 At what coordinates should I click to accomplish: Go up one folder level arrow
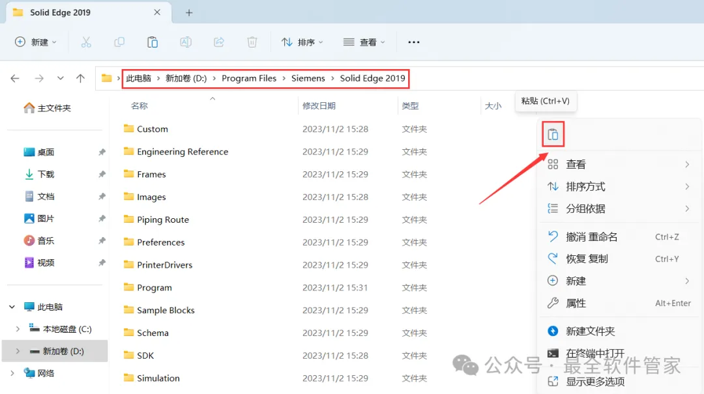(80, 79)
